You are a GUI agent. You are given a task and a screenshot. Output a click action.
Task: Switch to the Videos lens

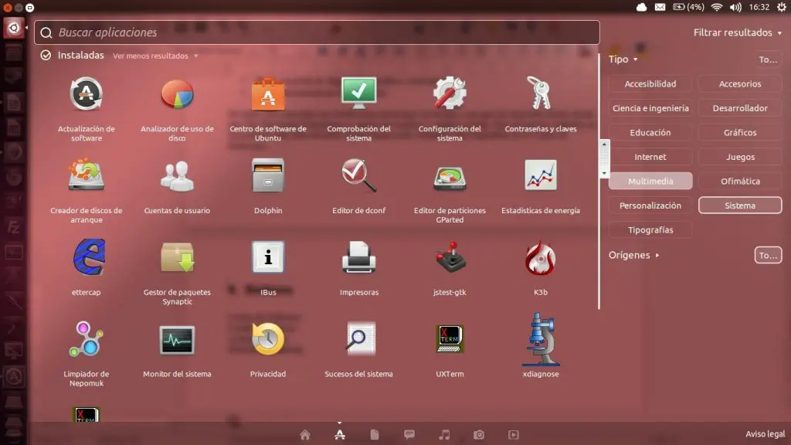[513, 434]
